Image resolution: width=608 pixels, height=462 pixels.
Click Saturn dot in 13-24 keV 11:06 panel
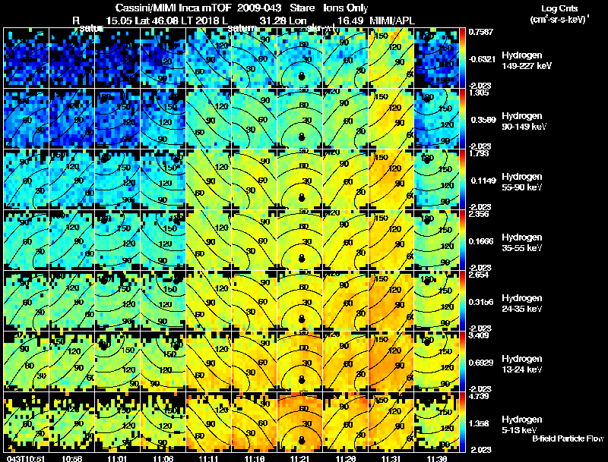point(176,346)
